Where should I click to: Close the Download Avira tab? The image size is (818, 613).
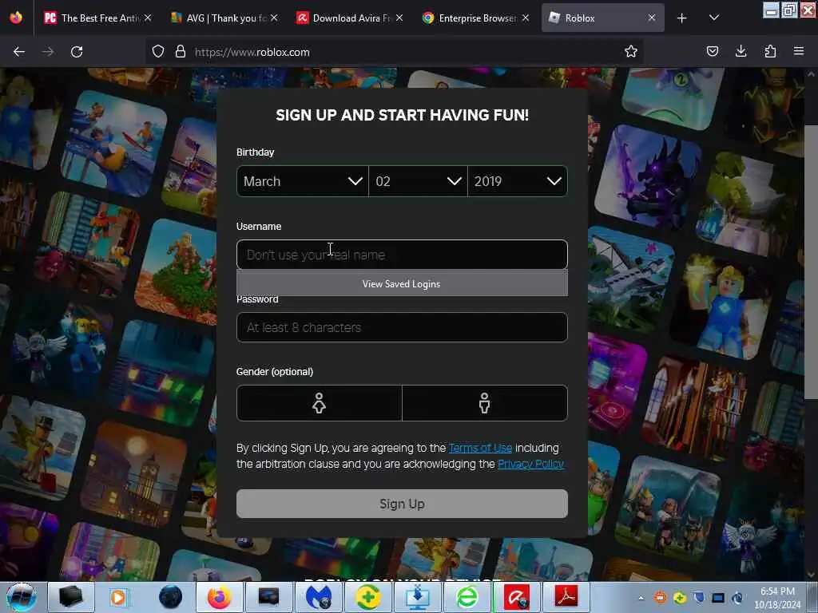[399, 18]
